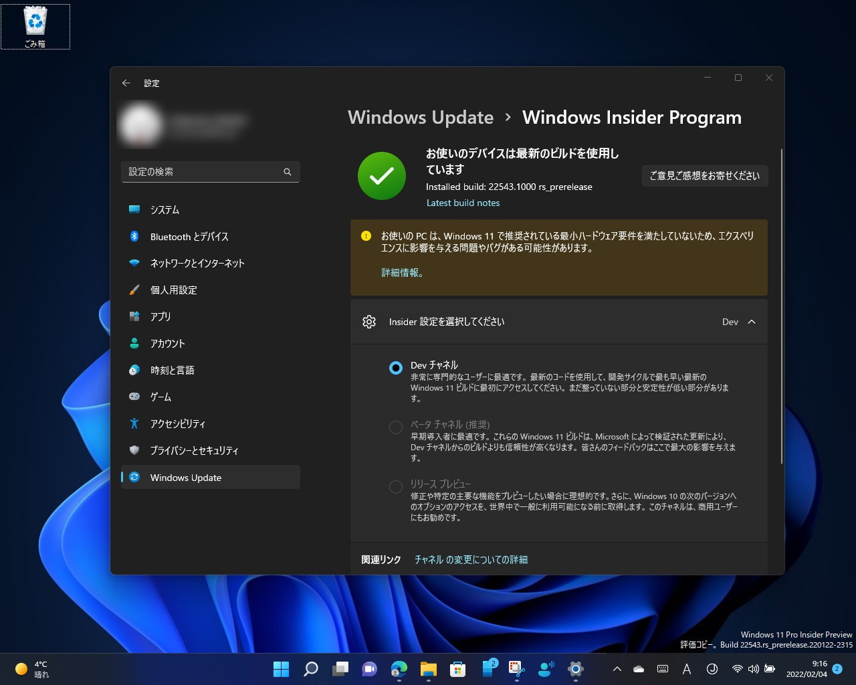This screenshot has height=685, width=856.
Task: Open プライバシーとセキュリティ settings
Action: click(194, 450)
